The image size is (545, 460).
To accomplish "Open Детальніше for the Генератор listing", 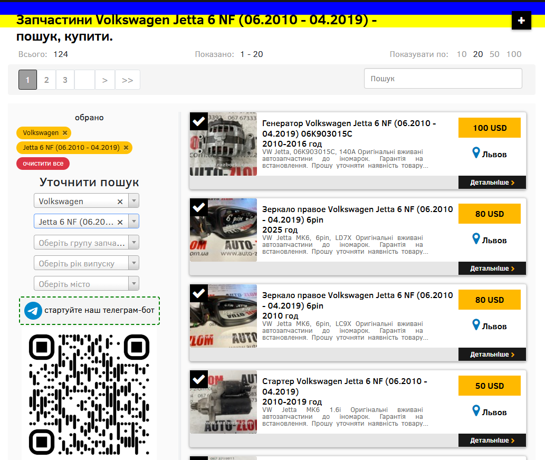I will coord(492,183).
